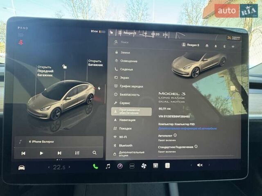The image size is (262, 196).
Task: Tap the seatbelt warning indicator
Action: pos(20,42)
